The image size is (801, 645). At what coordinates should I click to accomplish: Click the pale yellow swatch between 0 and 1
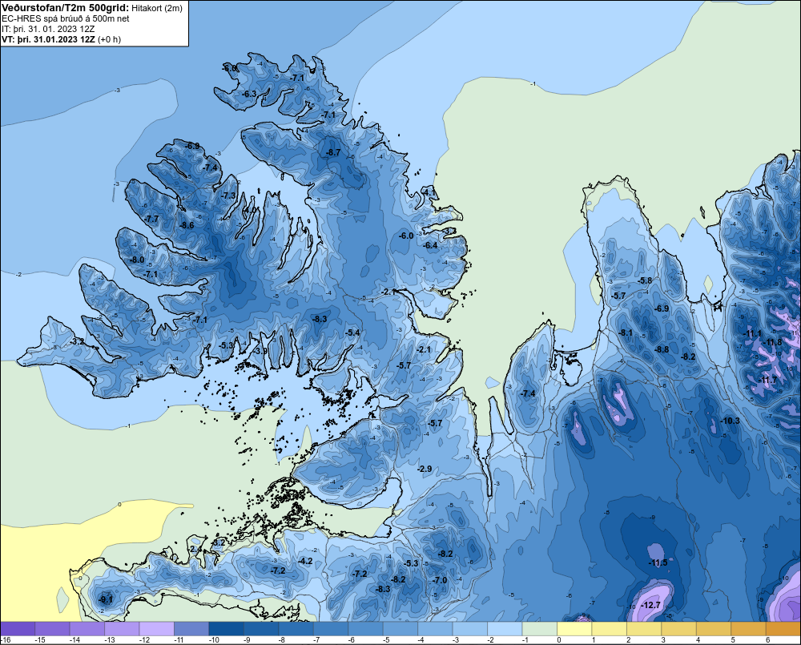(574, 629)
